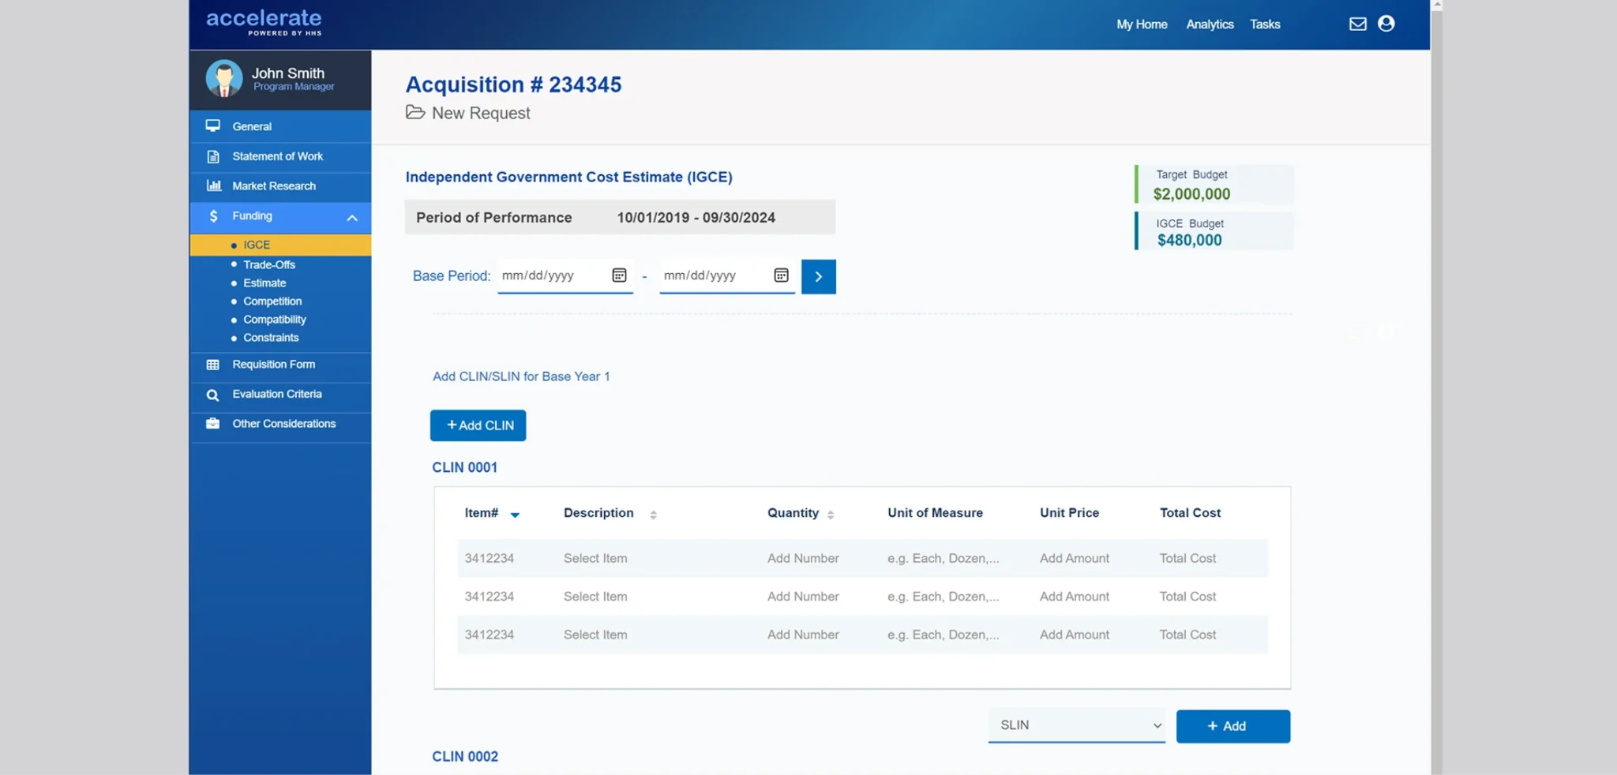Viewport: 1617px width, 775px height.
Task: Click Select Item in first CLIN 0001 row
Action: 595,558
